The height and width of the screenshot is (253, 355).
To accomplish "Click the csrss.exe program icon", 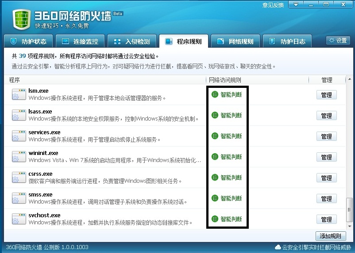I will 19,177.
